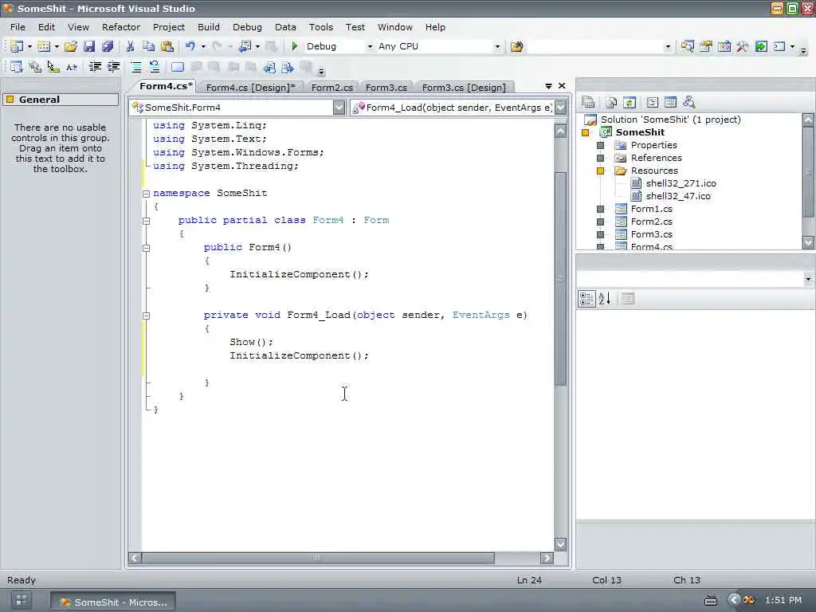Screen dimensions: 816x612
Task: Open the active files list dropdown arrow
Action: [548, 86]
